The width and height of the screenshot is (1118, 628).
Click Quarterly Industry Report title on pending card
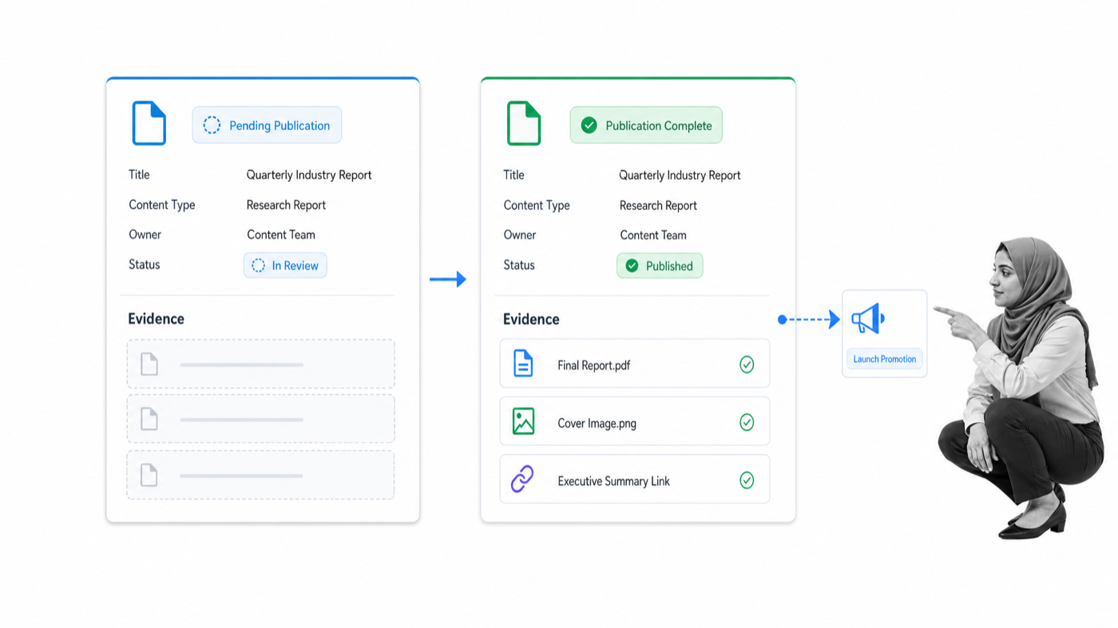(x=309, y=175)
